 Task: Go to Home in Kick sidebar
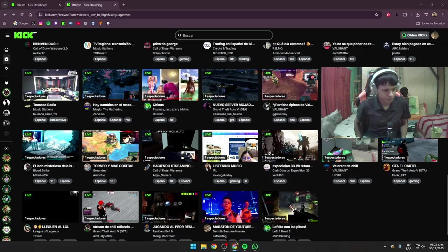6,50
